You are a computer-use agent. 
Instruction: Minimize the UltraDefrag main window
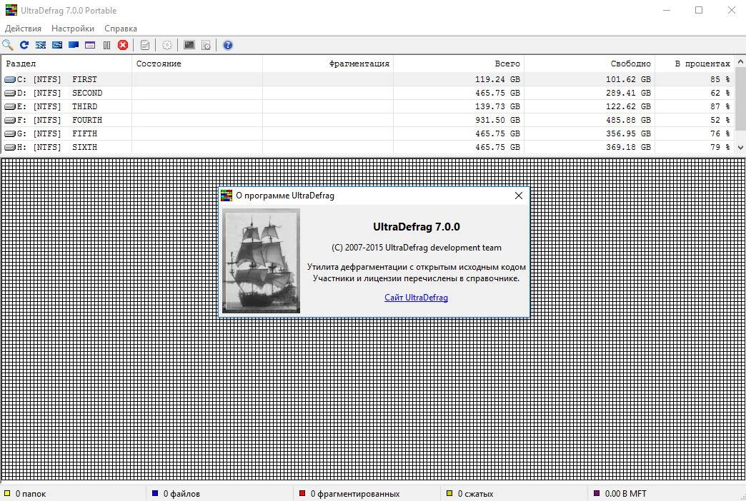(x=667, y=10)
